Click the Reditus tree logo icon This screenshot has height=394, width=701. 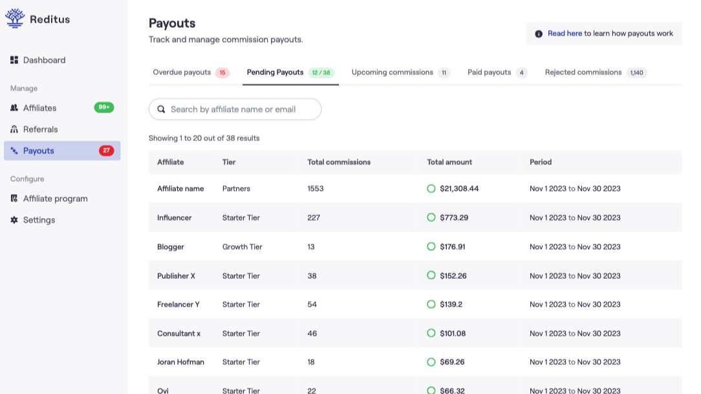[15, 19]
